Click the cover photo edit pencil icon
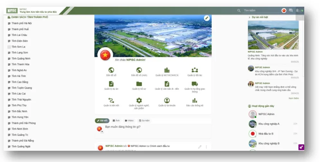 [207, 18]
